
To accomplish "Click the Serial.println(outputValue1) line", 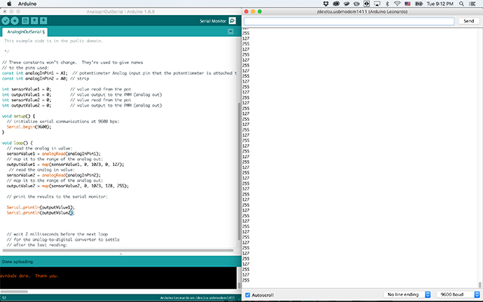I will tap(41, 208).
